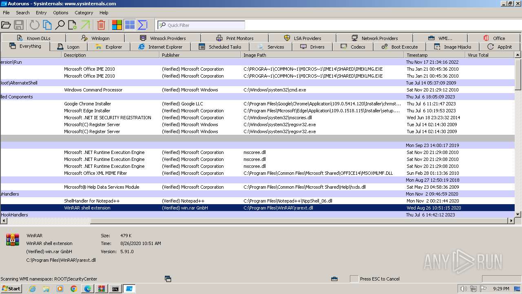Click the horizontal scrollbar right arrow

511,221
